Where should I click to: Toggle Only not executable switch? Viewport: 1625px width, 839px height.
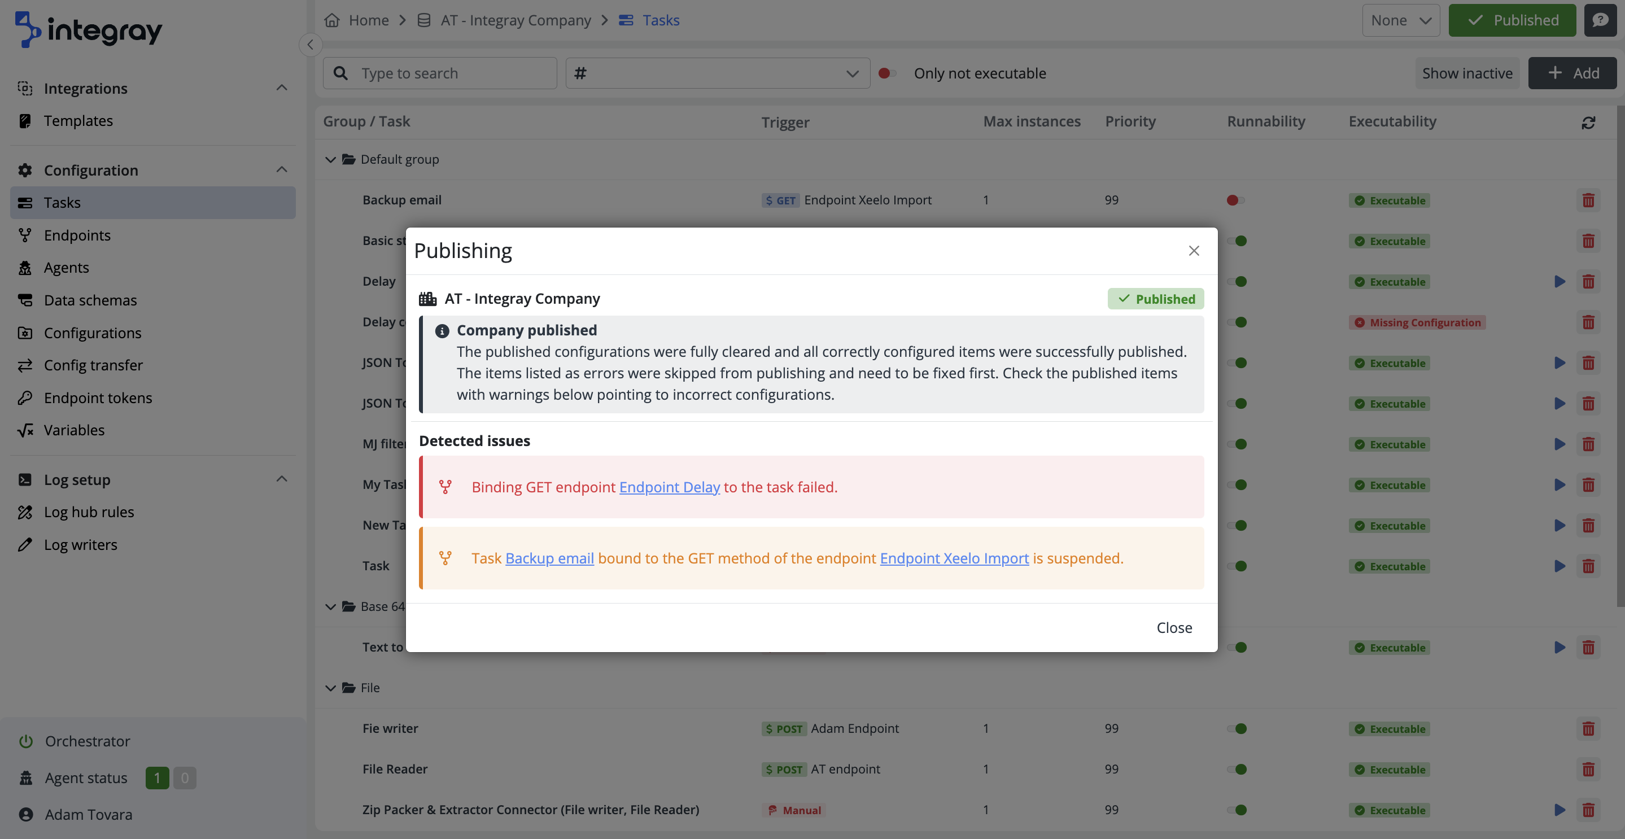click(x=887, y=73)
